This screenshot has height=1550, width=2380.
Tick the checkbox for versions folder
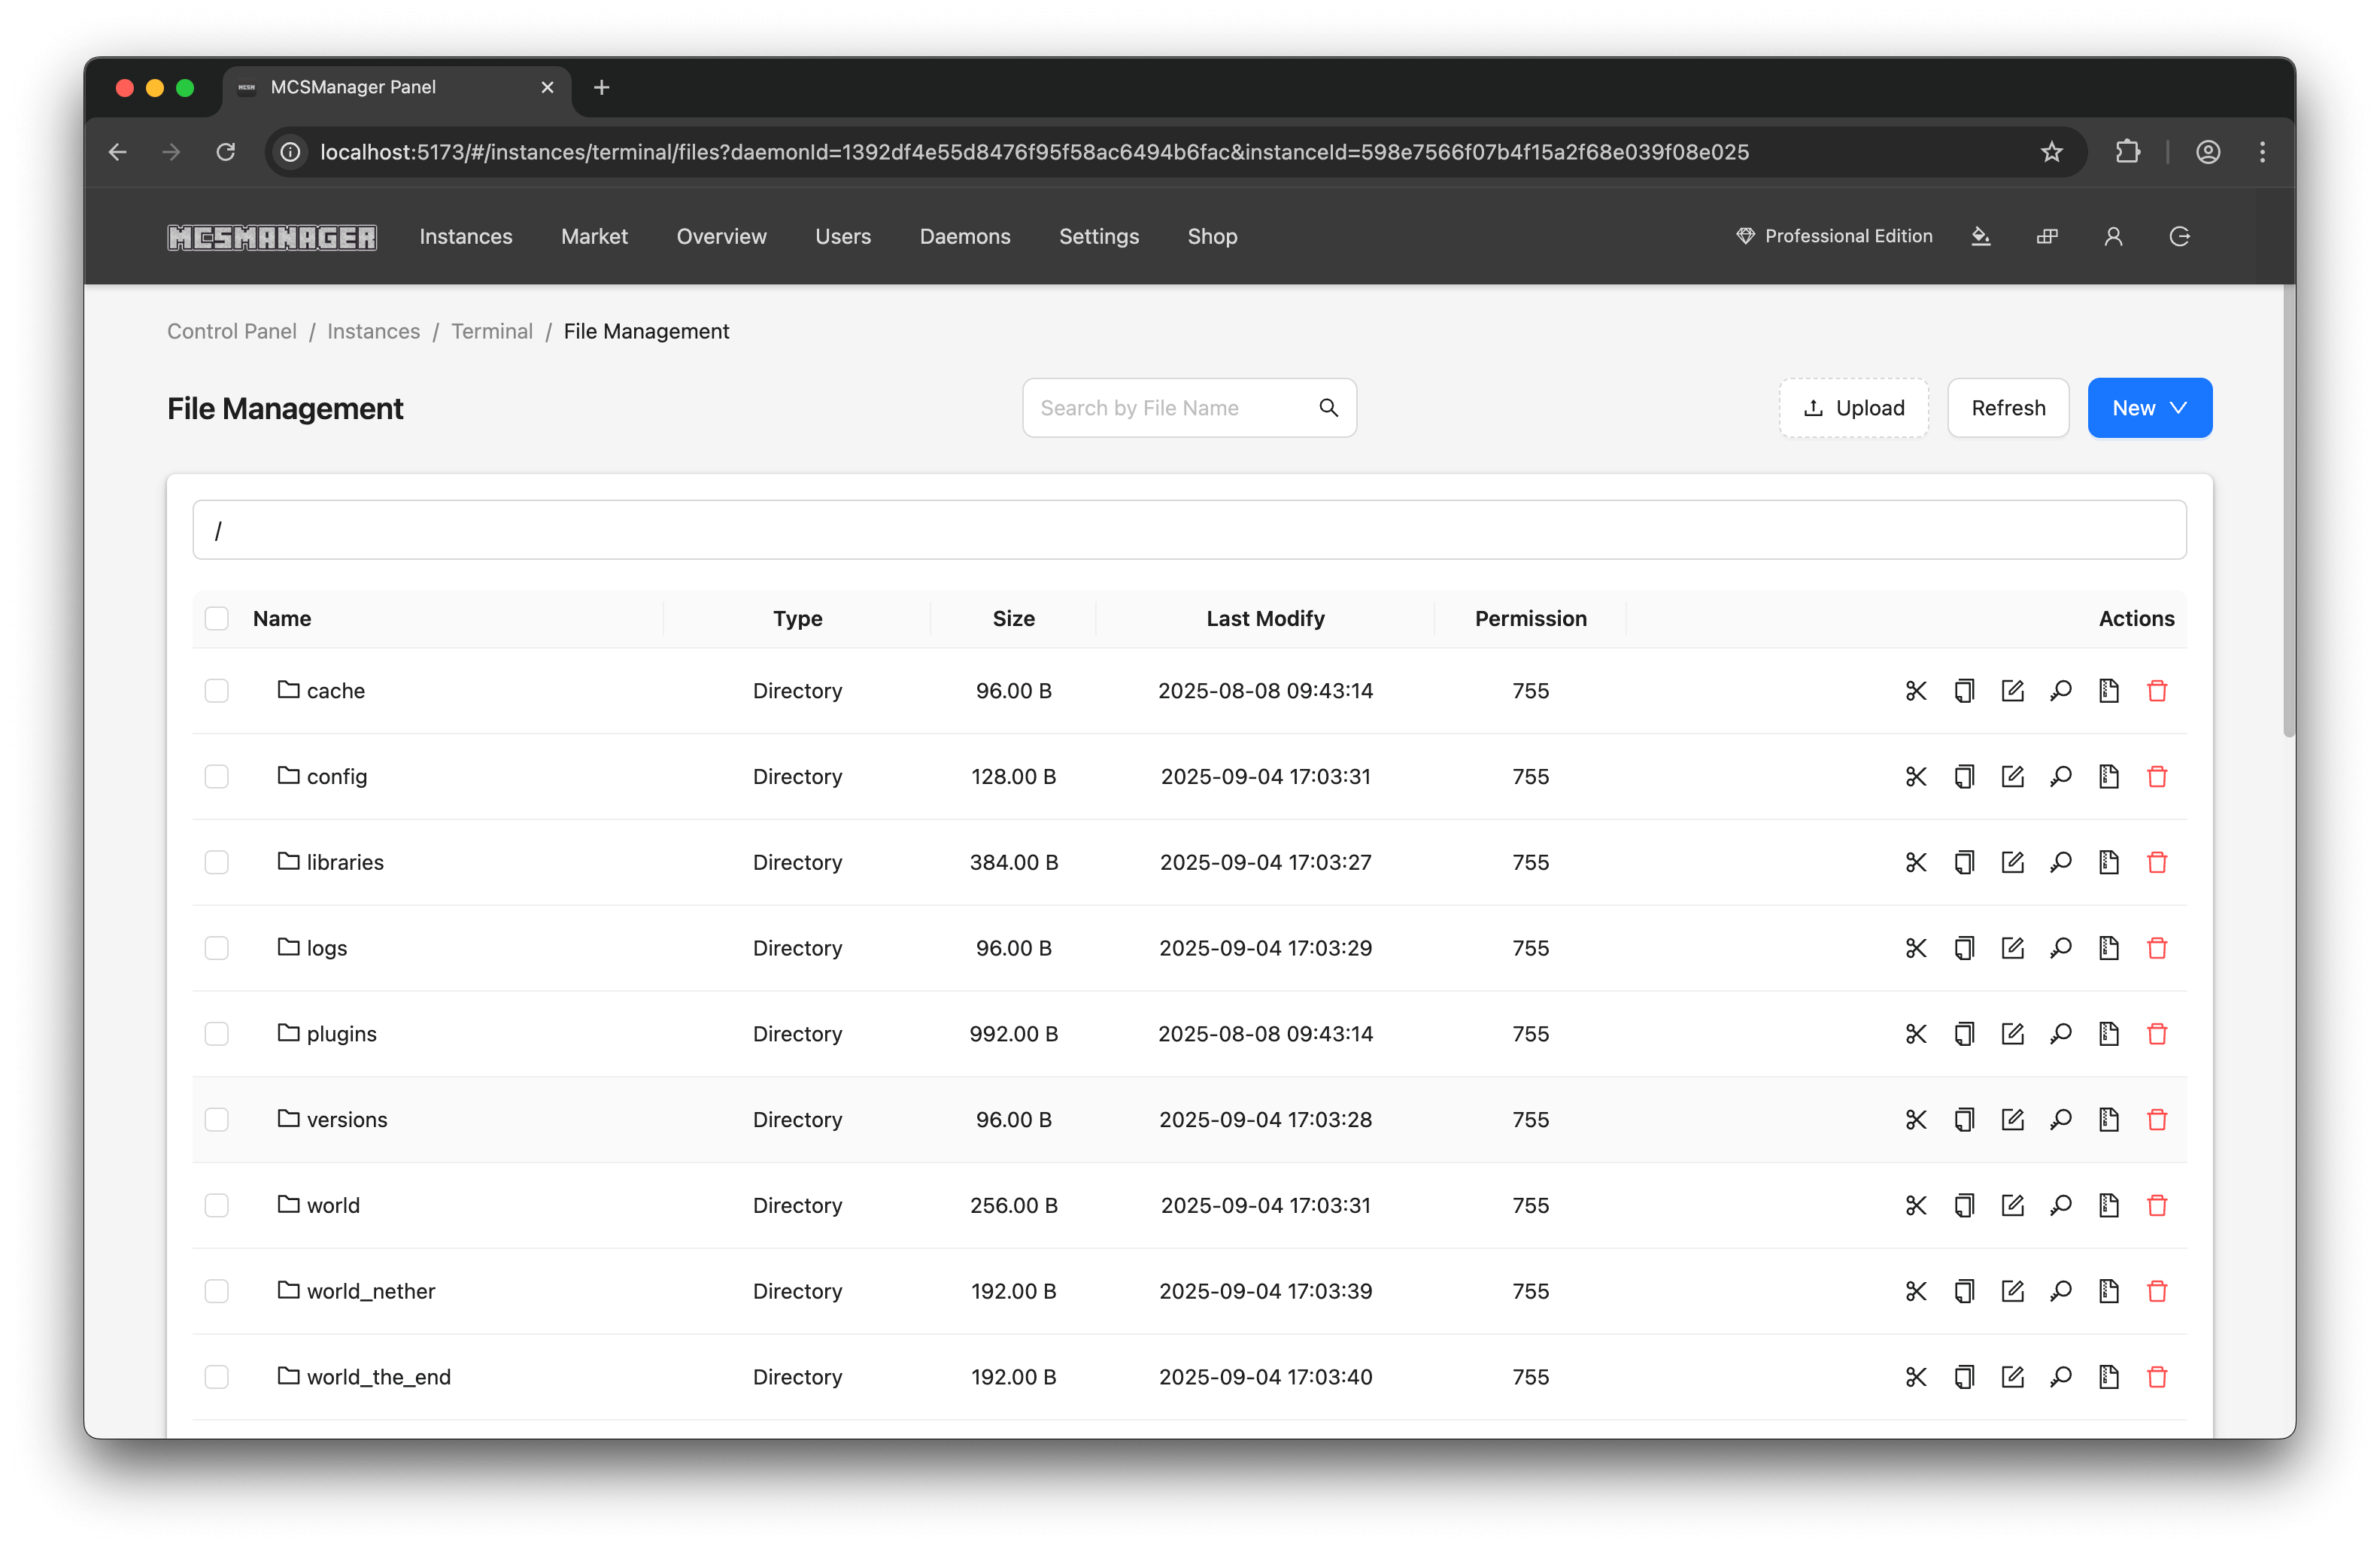click(x=217, y=1120)
